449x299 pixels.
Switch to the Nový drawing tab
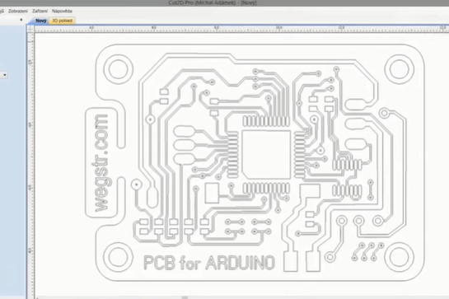(41, 21)
